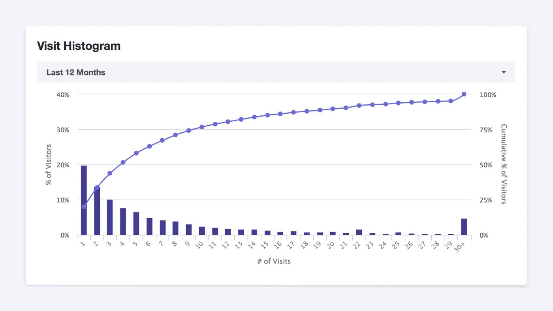The height and width of the screenshot is (311, 553).
Task: Click the 30+ visits bar
Action: click(x=464, y=227)
